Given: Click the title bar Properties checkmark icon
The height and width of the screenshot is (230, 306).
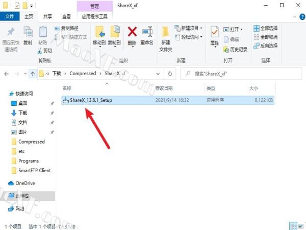Looking at the screenshot, I should 17,6.
